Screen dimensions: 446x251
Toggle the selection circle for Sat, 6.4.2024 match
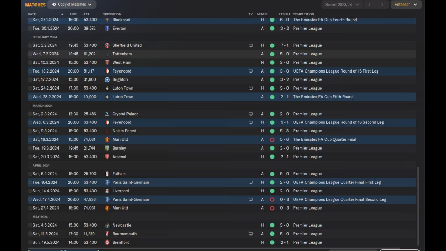(x=30, y=174)
